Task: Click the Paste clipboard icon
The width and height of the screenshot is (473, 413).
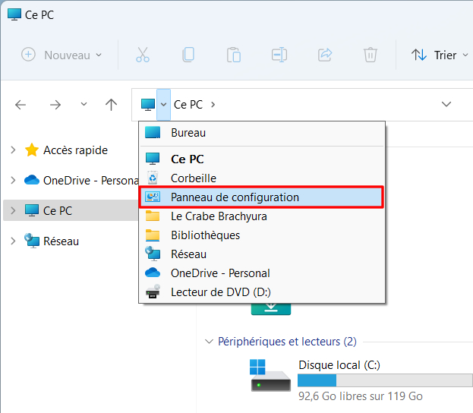Action: point(234,55)
